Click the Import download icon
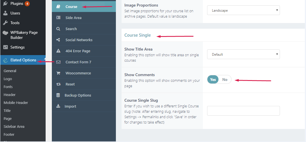306x142 pixels. pos(58,106)
